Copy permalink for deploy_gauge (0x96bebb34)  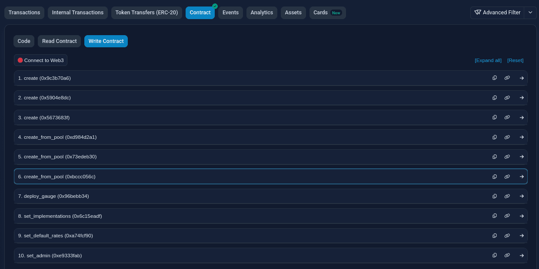point(507,196)
